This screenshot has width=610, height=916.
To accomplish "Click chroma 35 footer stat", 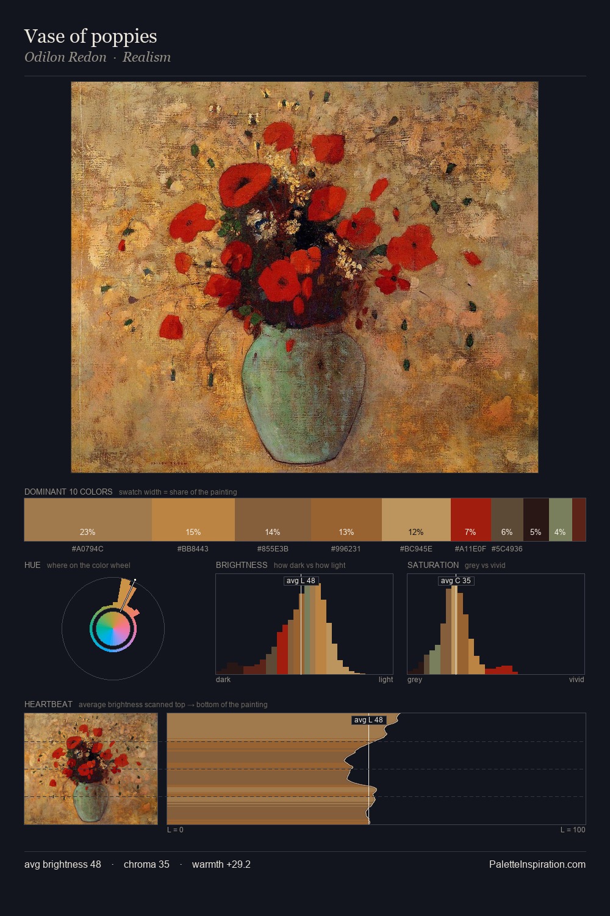I will 146,864.
